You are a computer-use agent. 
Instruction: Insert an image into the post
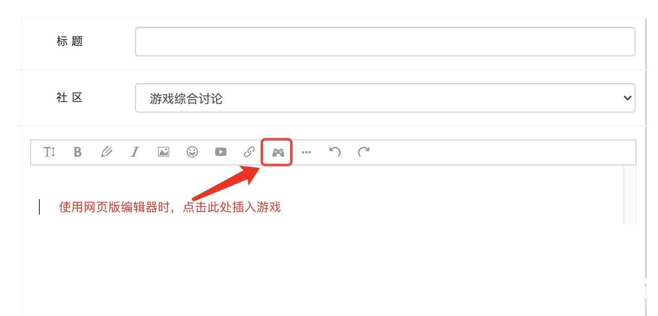point(164,152)
